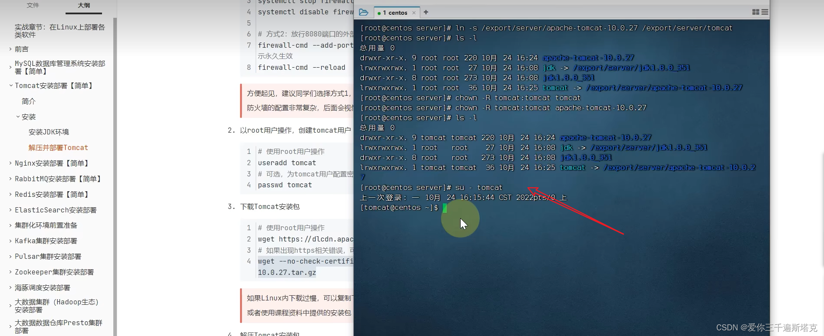
Task: Click 'firewall-cmd --reload' code line
Action: [x=302, y=67]
